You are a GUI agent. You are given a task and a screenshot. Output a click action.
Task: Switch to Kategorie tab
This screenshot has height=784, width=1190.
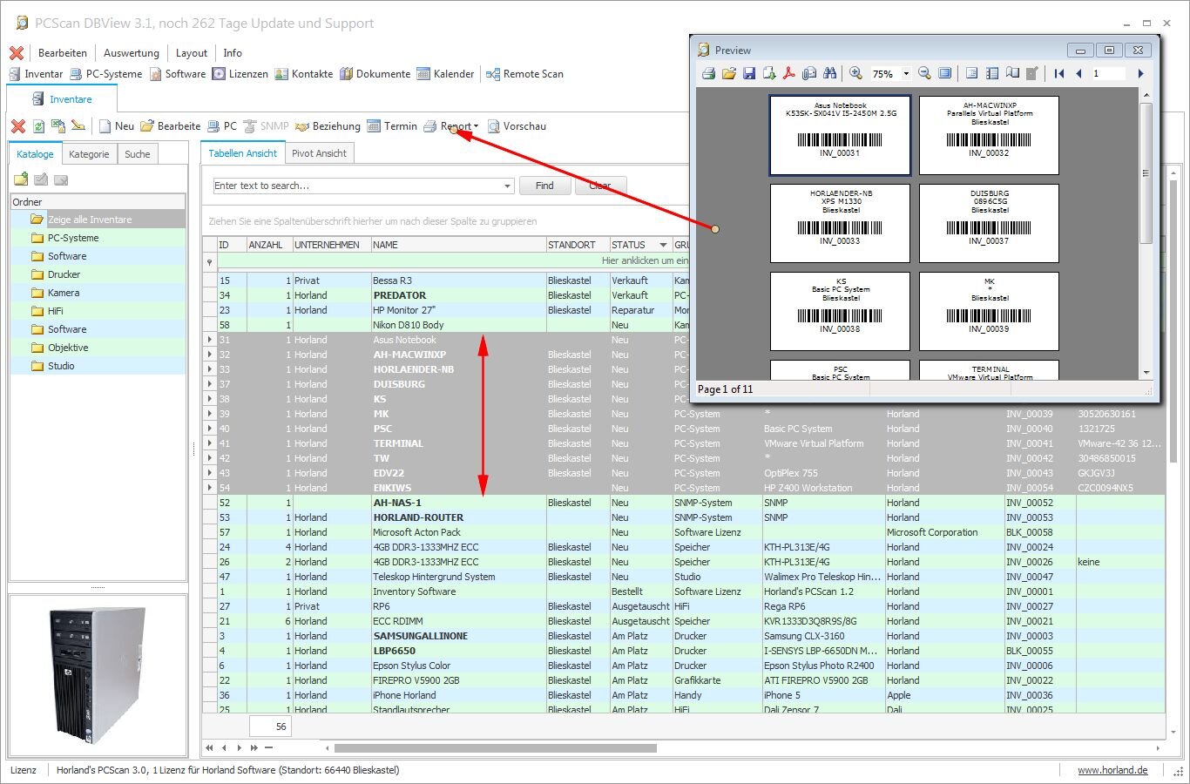89,154
